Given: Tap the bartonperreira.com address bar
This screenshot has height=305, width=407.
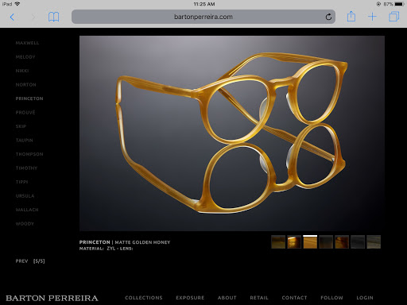Looking at the screenshot, I should 203,17.
